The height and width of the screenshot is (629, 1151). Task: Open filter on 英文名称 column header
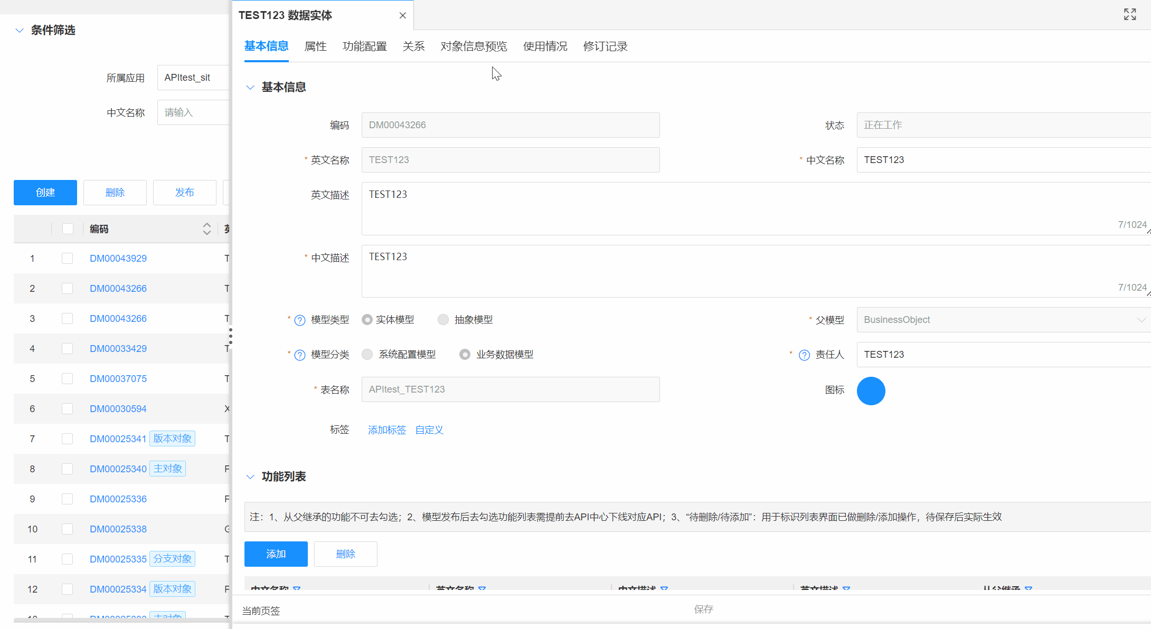point(482,589)
